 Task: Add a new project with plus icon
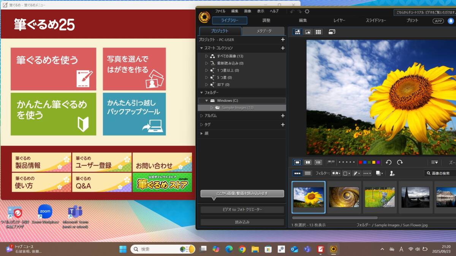tap(282, 40)
